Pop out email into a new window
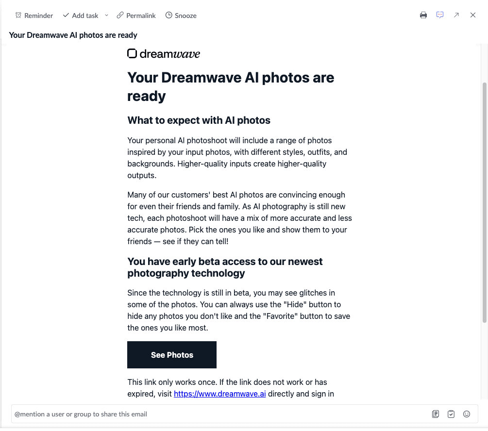The image size is (488, 431). (x=456, y=15)
